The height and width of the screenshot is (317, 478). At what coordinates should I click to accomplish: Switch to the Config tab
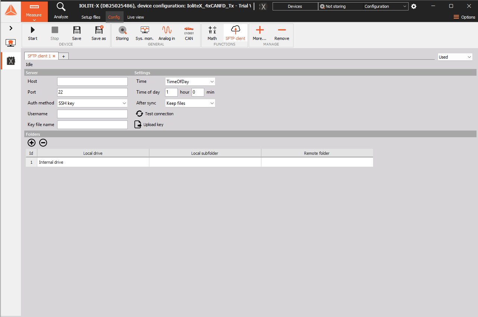[114, 17]
